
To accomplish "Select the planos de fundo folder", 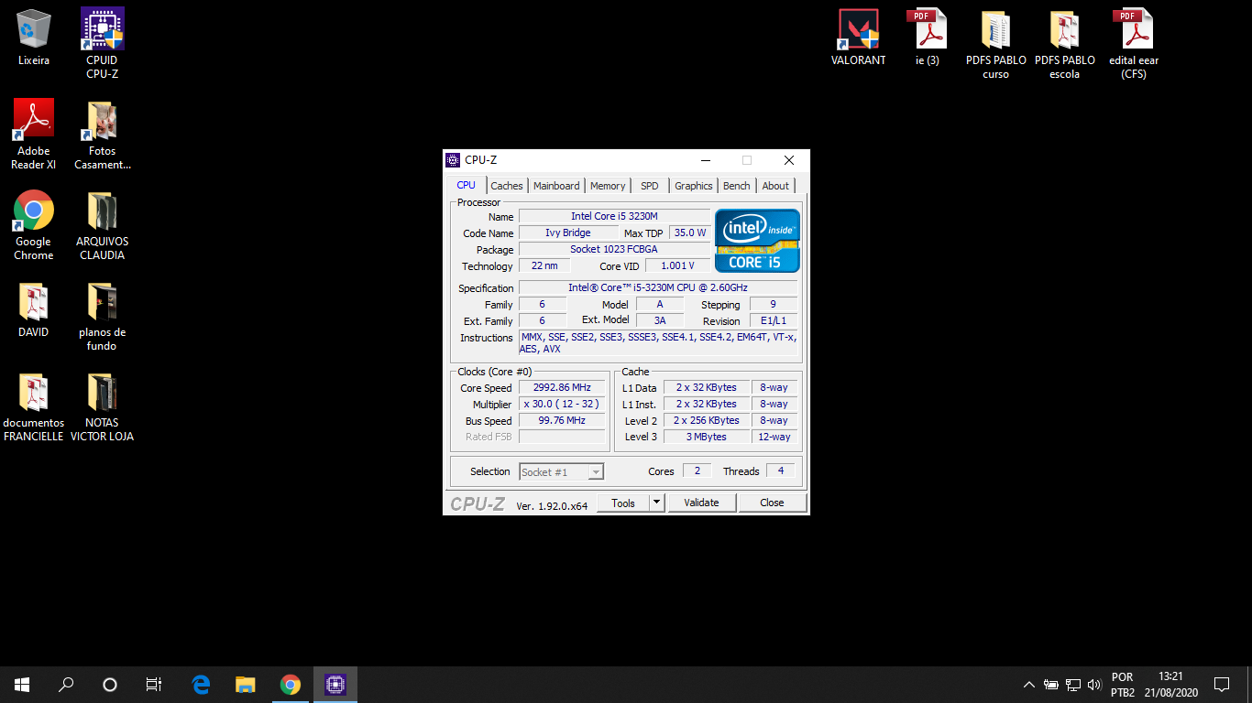I will pos(102,316).
